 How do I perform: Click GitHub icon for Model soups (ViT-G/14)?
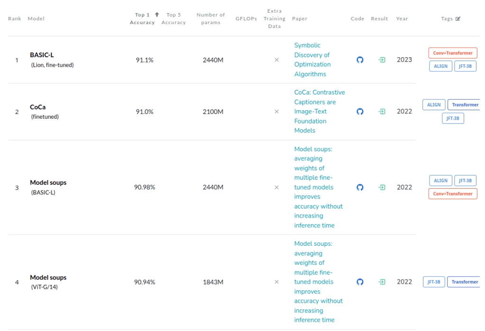tap(359, 282)
